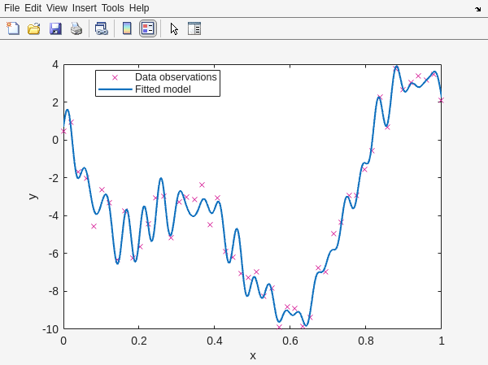This screenshot has width=488, height=365.
Task: Expand the View menu
Action: (x=57, y=7)
